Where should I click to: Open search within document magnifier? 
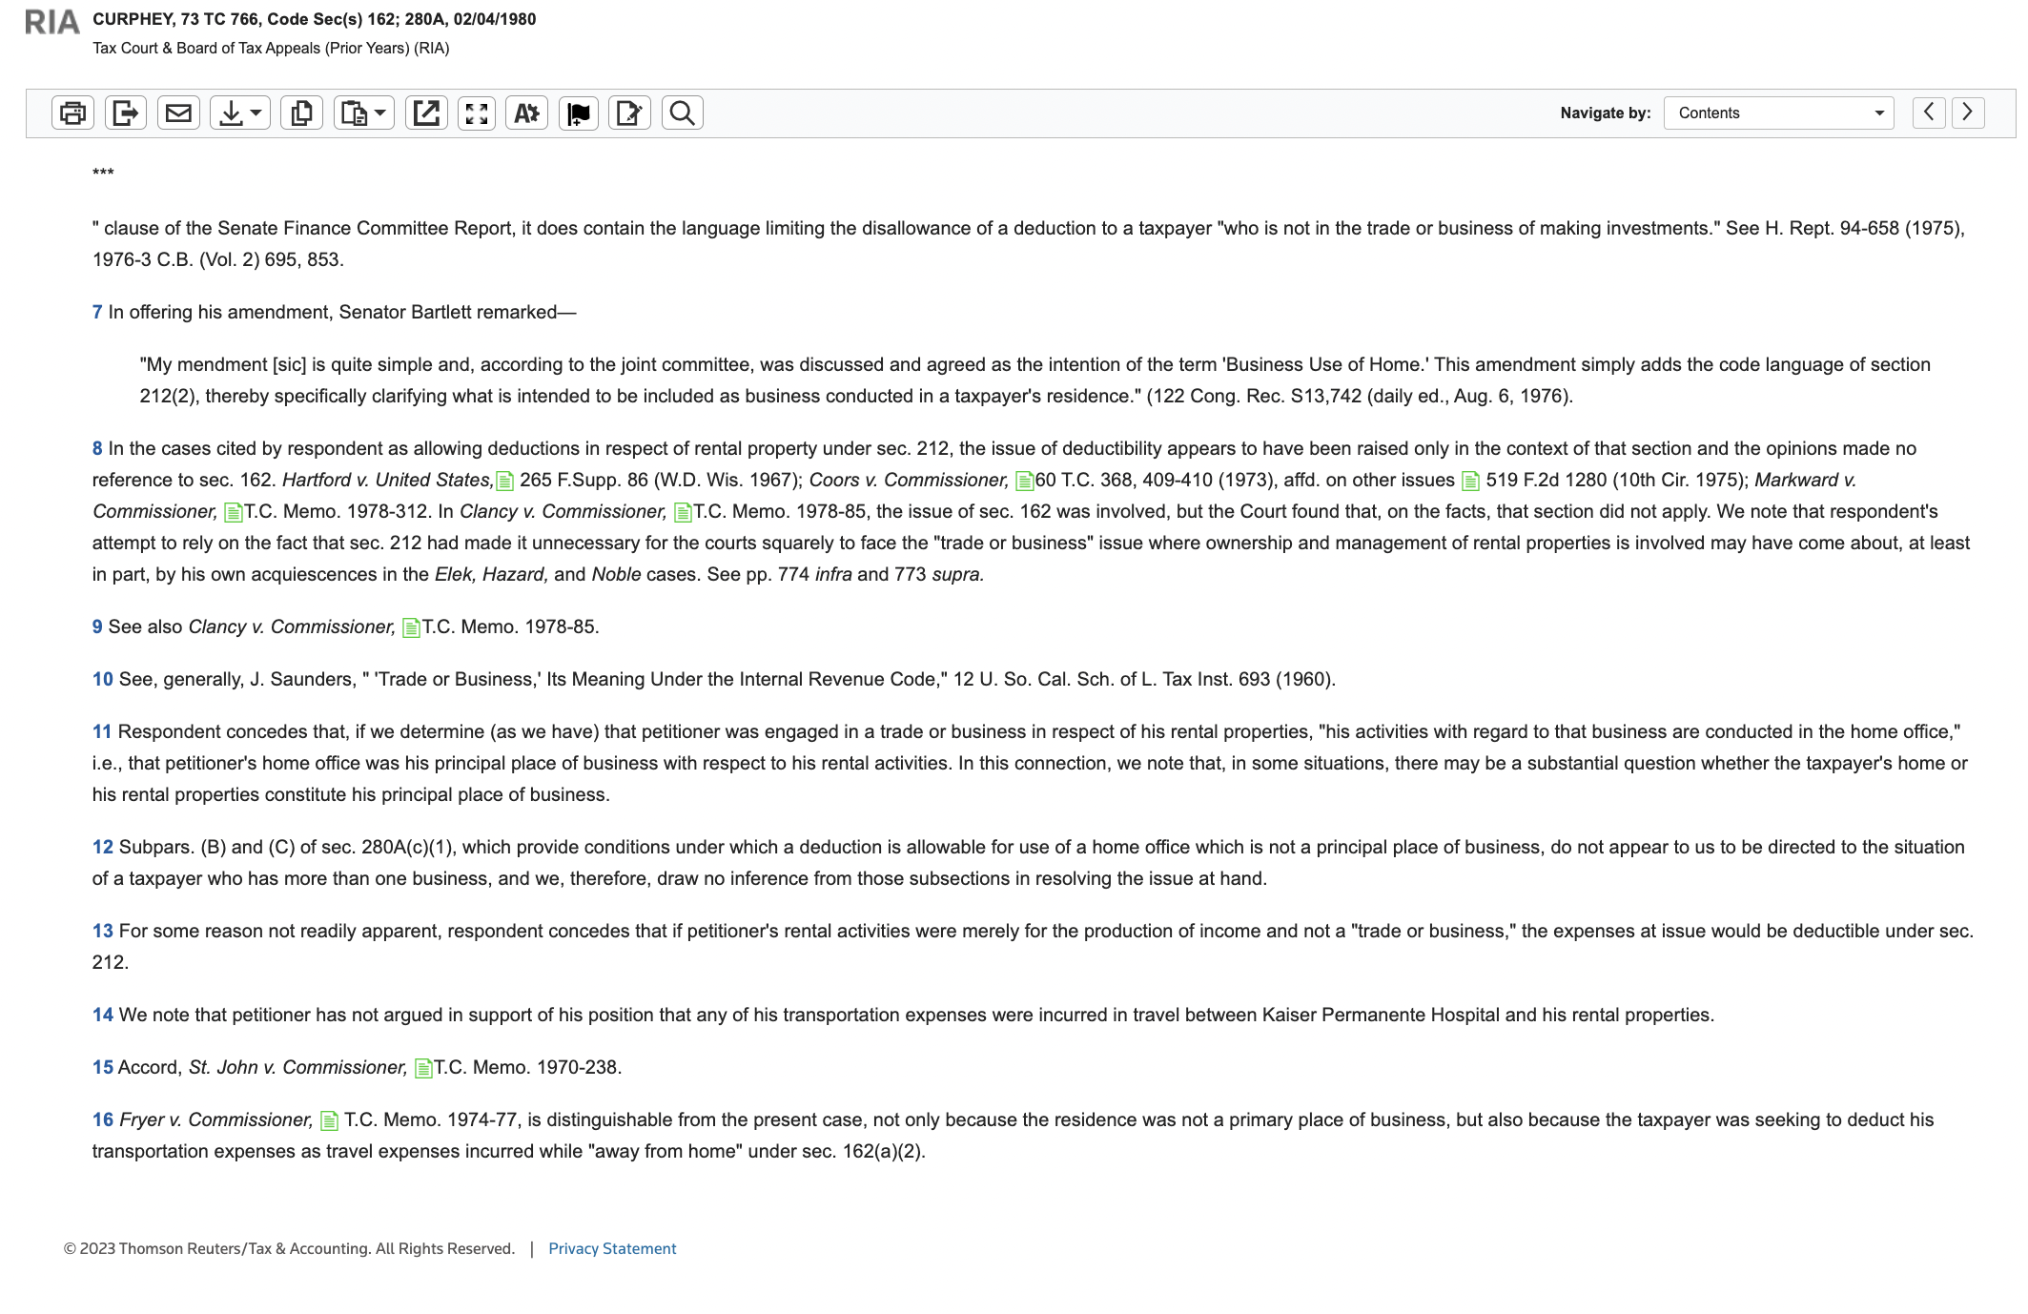682,113
